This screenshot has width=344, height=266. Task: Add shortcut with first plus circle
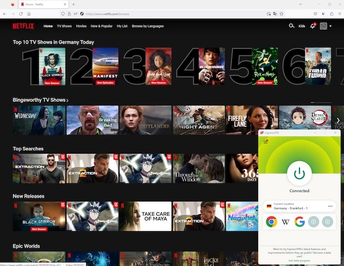coord(314,222)
